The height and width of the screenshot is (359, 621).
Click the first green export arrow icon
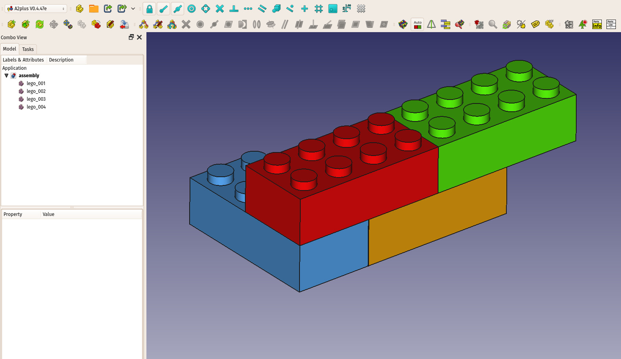click(108, 9)
